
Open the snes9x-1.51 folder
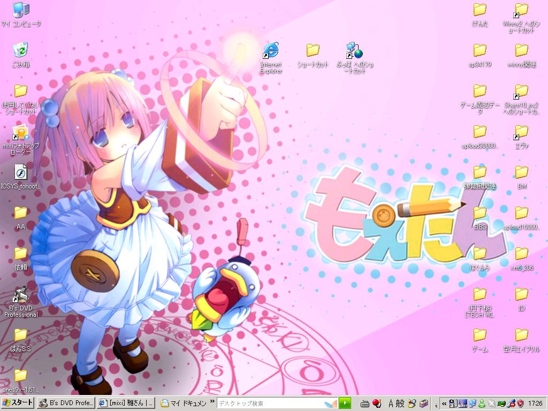[x=21, y=380]
